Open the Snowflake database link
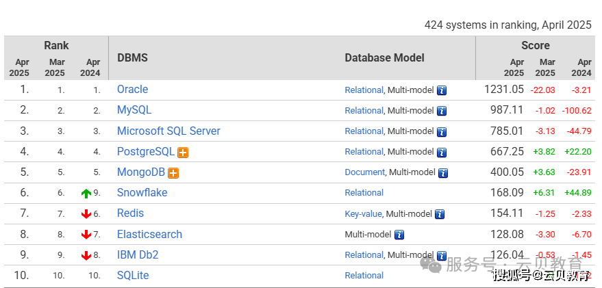 (x=142, y=192)
